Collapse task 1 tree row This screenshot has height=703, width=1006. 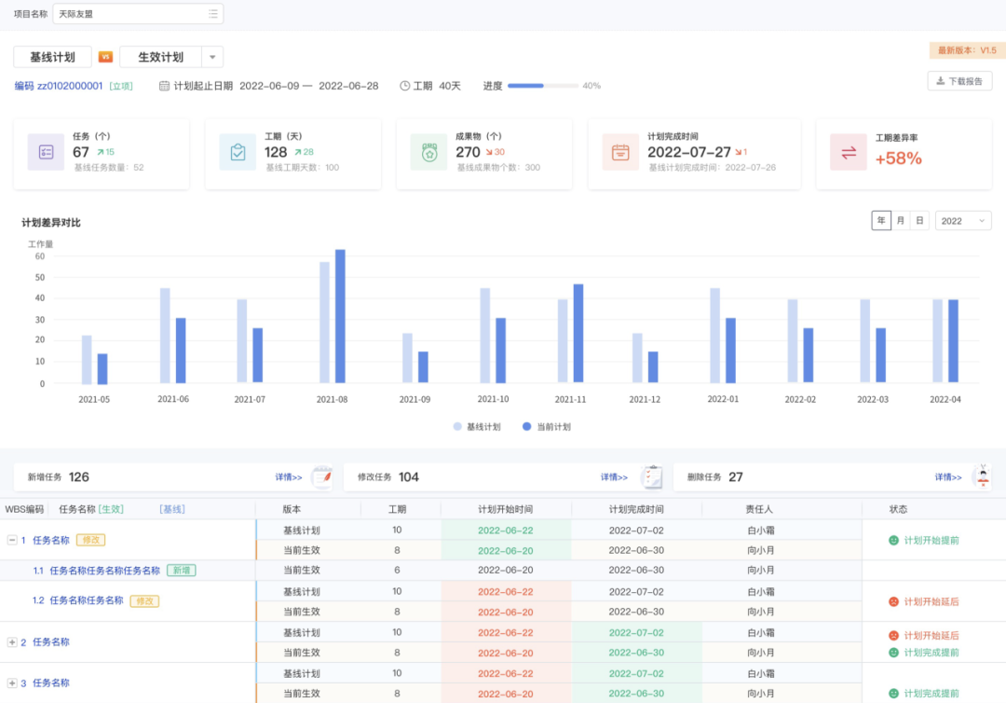pos(12,540)
